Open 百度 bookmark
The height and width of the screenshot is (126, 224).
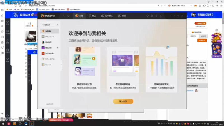[x=17, y=10]
